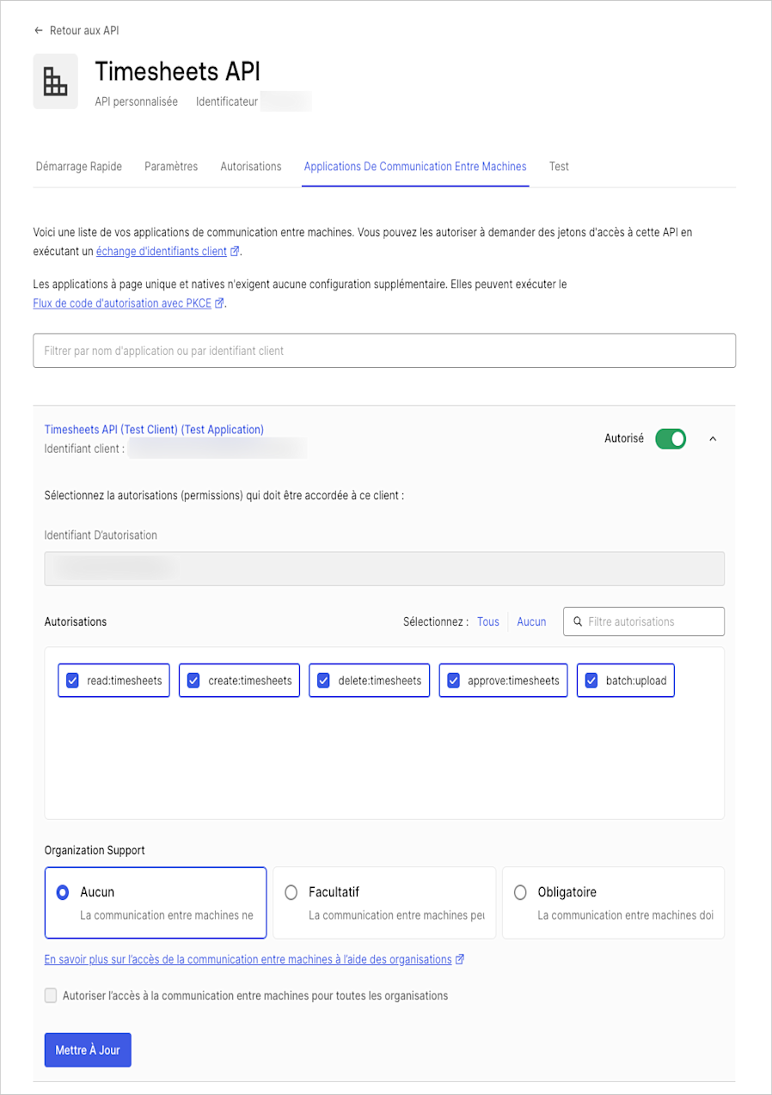This screenshot has width=772, height=1095.
Task: Click the Timesheets API building logo icon
Action: click(55, 82)
